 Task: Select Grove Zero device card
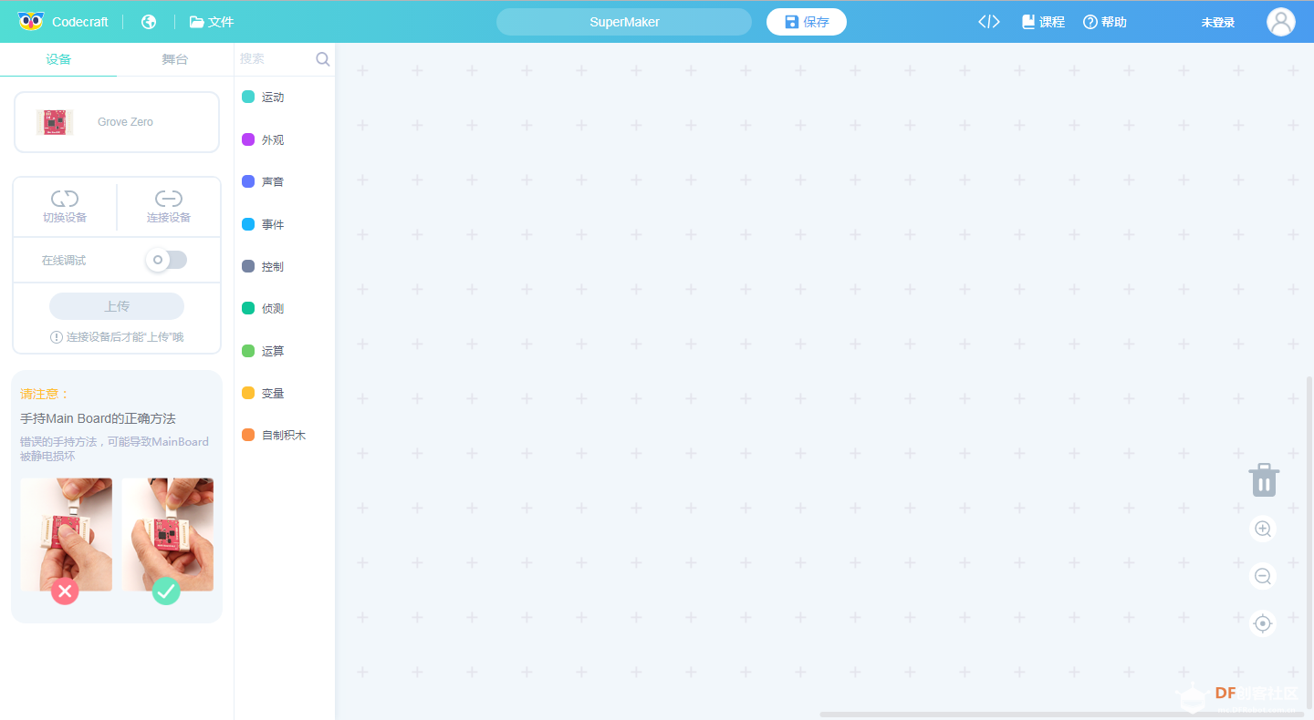coord(117,122)
